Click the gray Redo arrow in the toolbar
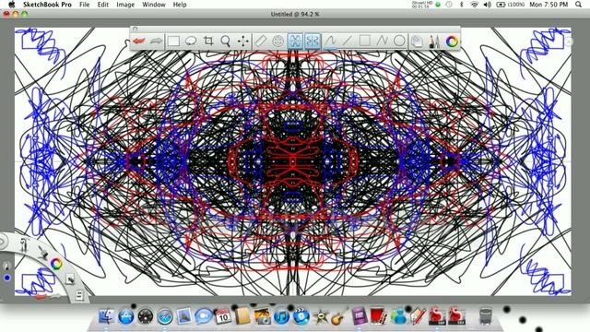The height and width of the screenshot is (332, 590). point(156,41)
